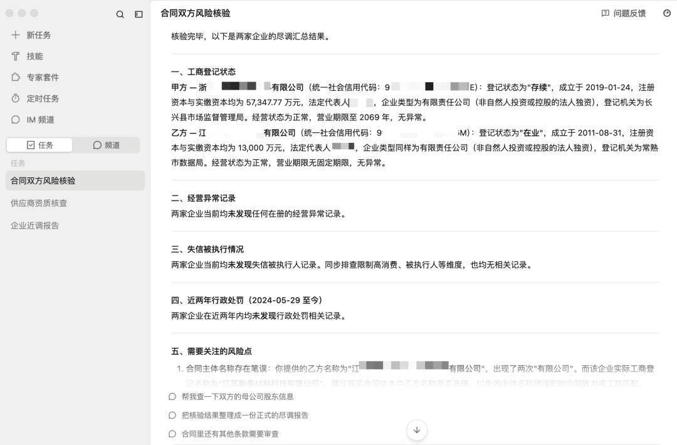The width and height of the screenshot is (677, 445).
Task: Click the text 核验完毕，以下是两家企业的尽调汇总结果
Action: pyautogui.click(x=251, y=36)
